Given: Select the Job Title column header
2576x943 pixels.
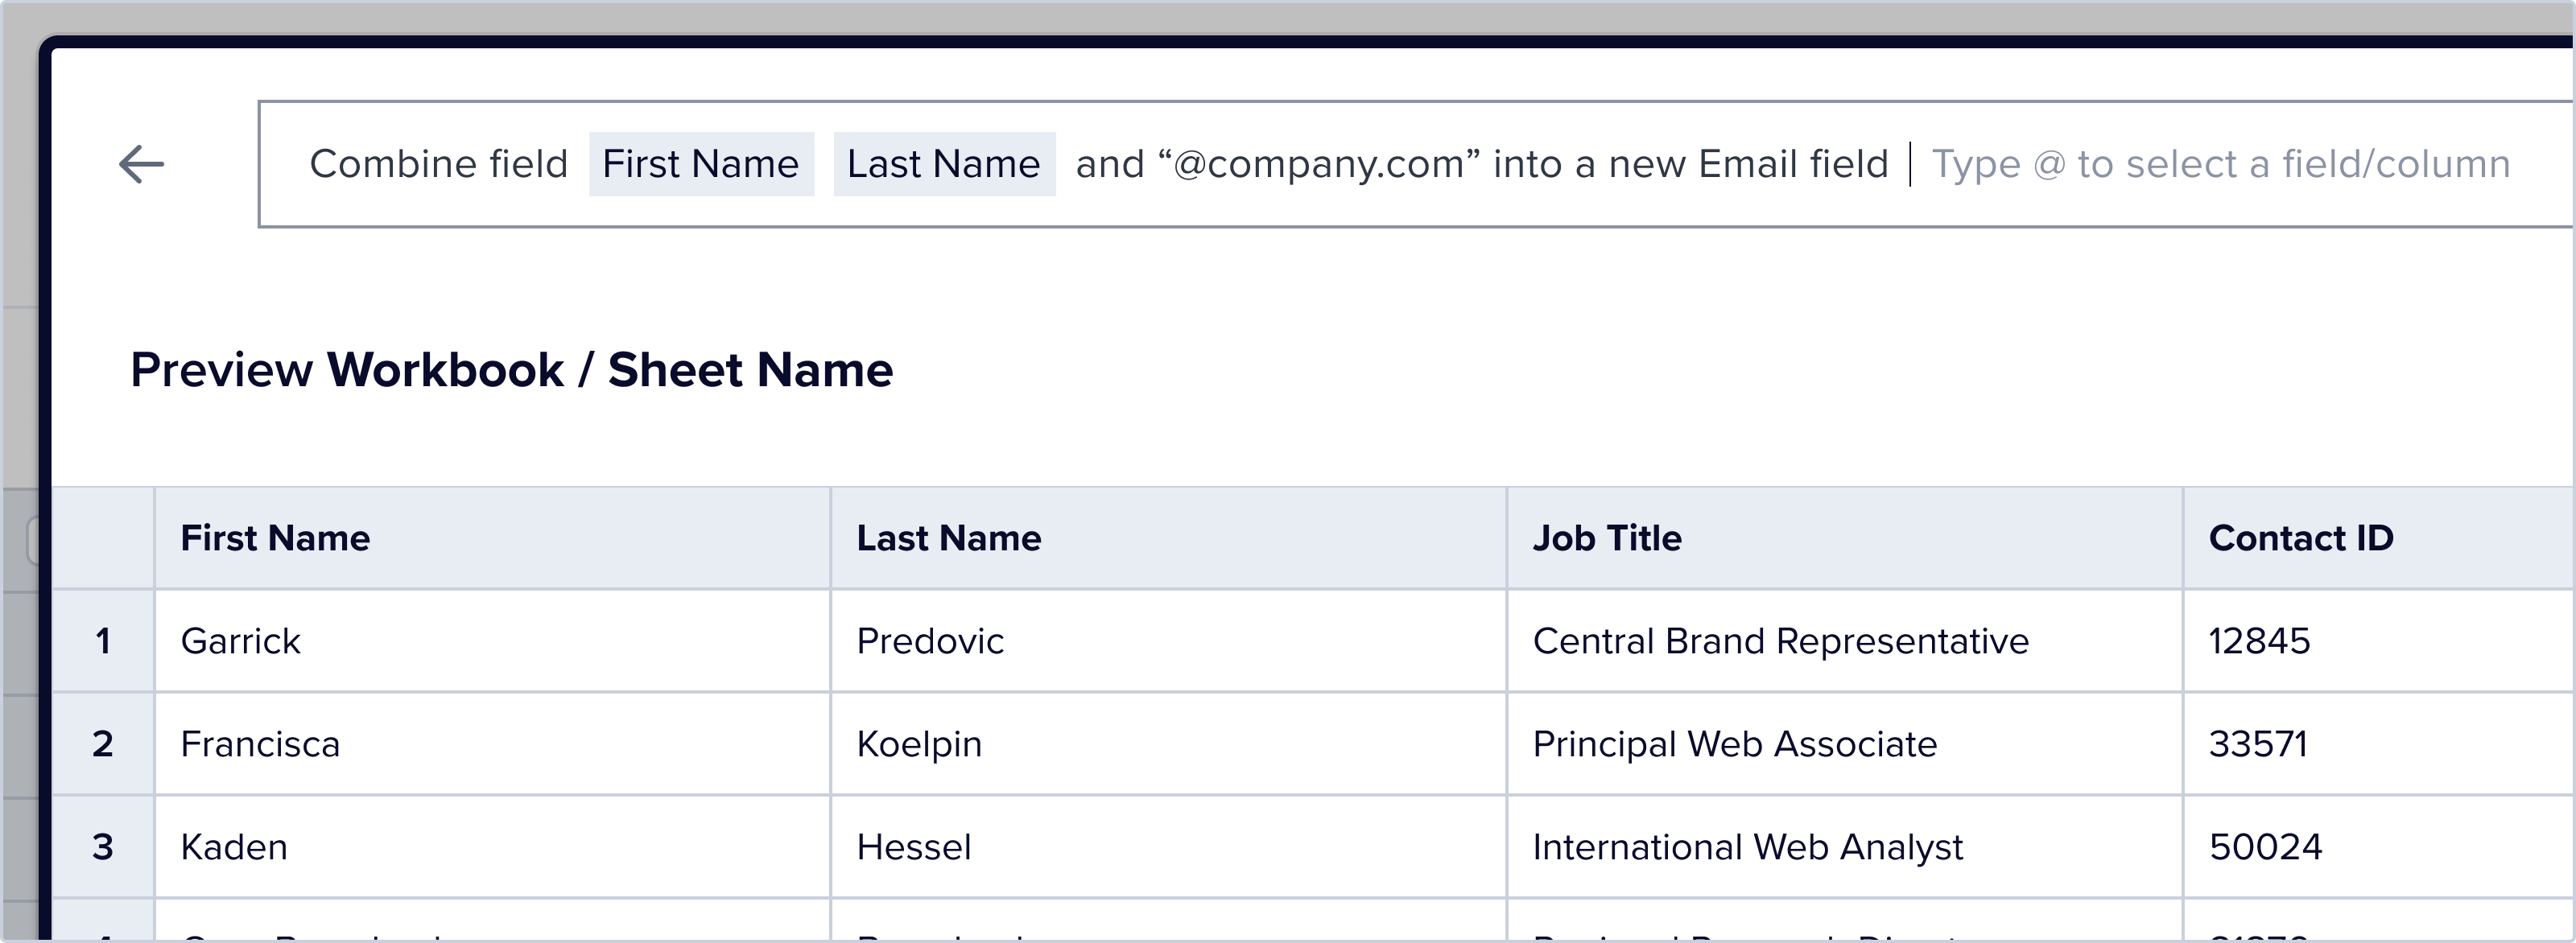Looking at the screenshot, I should (1607, 538).
